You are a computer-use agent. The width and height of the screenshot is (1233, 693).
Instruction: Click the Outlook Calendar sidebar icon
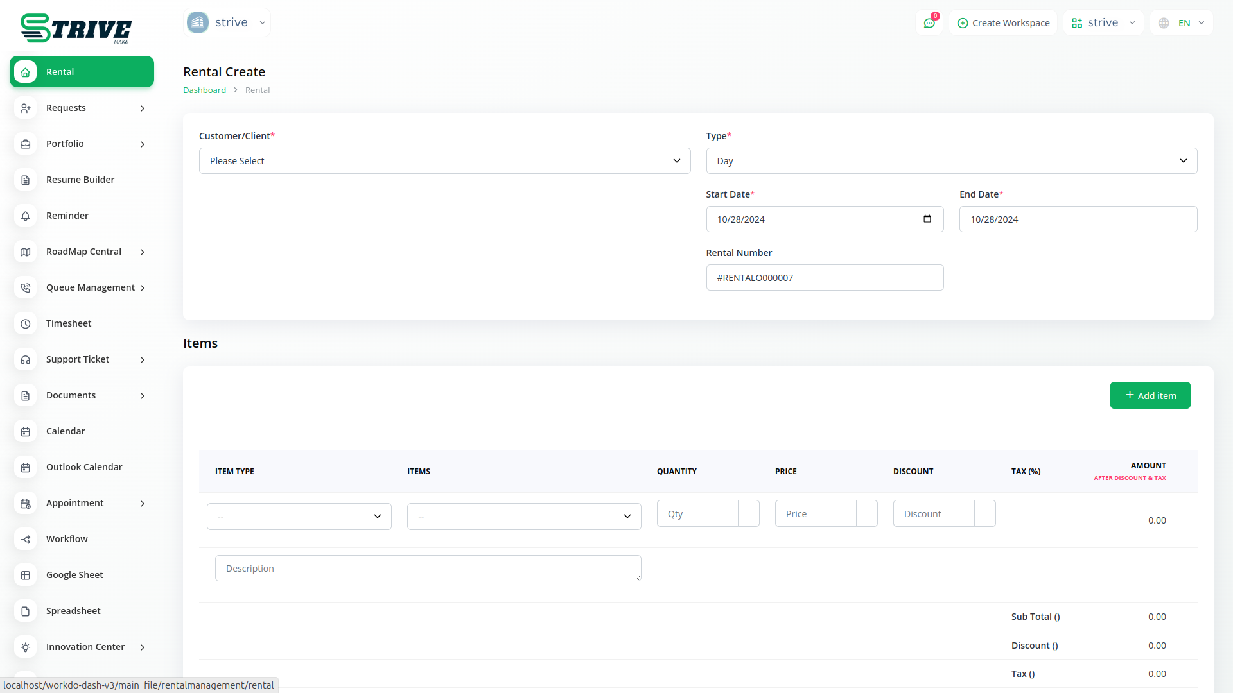26,468
